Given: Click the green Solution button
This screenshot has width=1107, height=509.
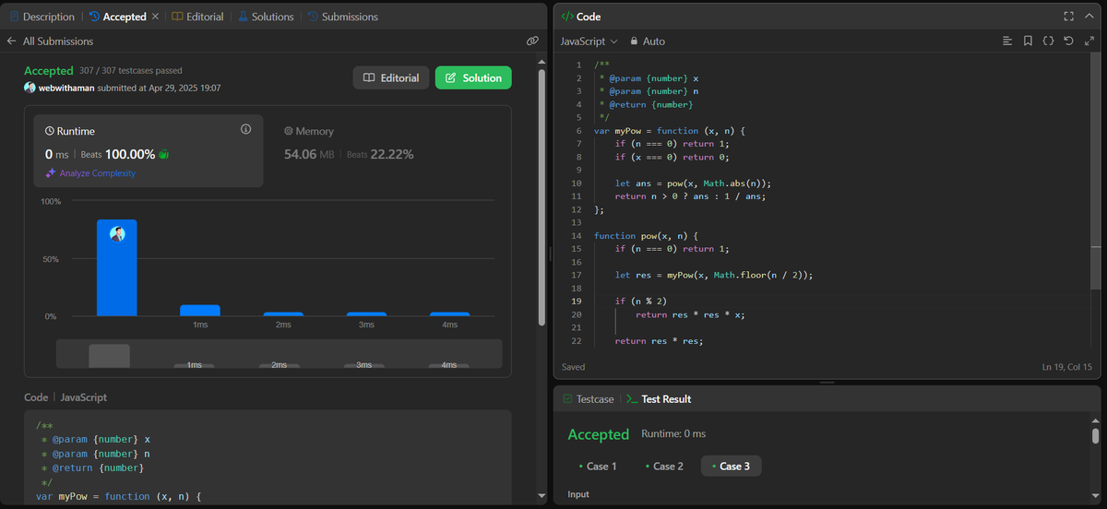Looking at the screenshot, I should coord(473,78).
